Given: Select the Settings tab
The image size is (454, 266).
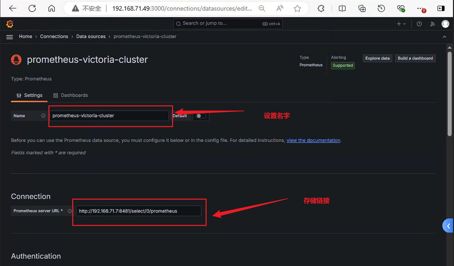Looking at the screenshot, I should click(x=29, y=95).
